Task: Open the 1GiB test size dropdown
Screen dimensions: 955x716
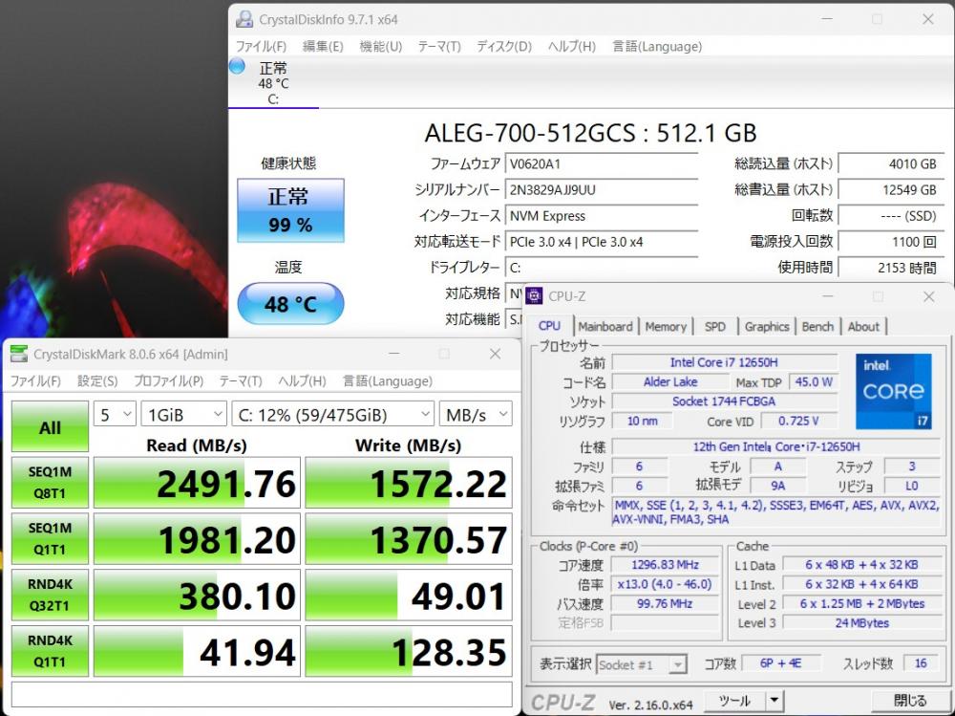Action: tap(184, 415)
